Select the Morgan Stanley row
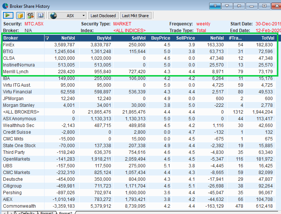Viewport: 281px width, 214px height. tap(139, 105)
